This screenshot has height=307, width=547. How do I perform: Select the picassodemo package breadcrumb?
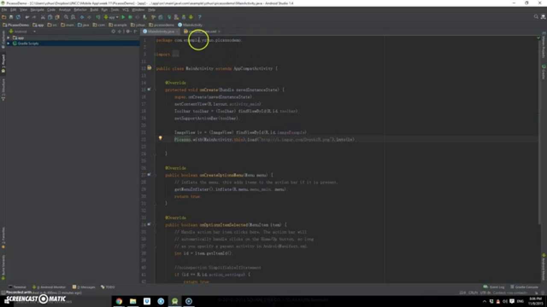pyautogui.click(x=162, y=25)
